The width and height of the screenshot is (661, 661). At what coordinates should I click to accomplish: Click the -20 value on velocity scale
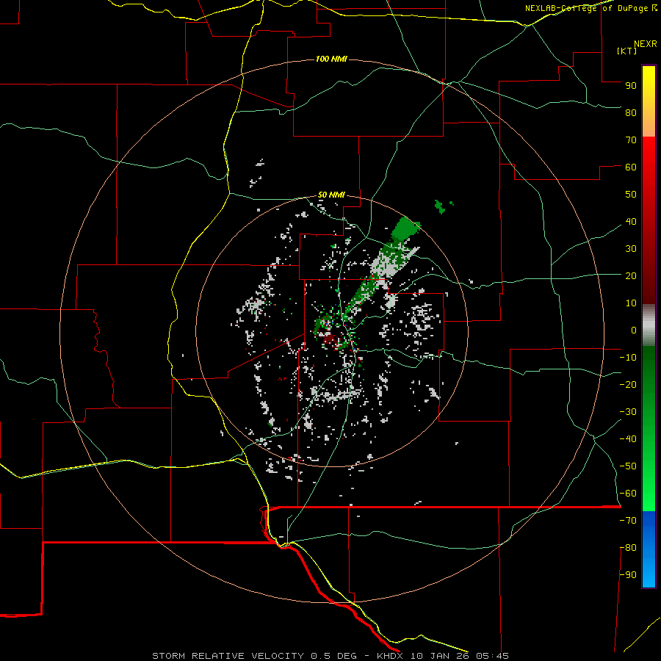click(628, 384)
